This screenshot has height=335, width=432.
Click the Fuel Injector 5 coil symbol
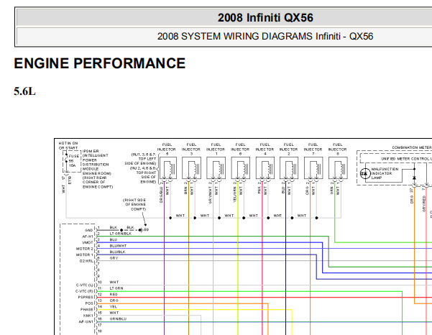pos(167,167)
